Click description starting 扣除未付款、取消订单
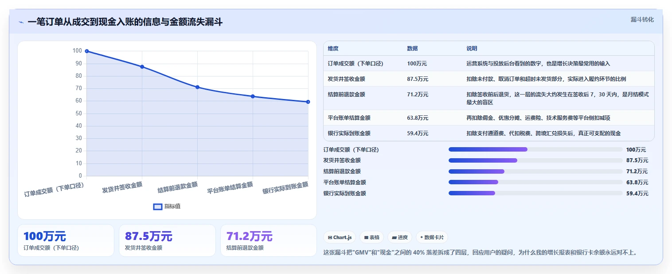 546,79
